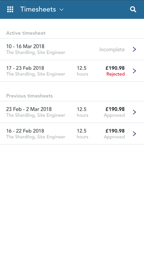Tap Approved status of 16 - 22 Feb row
This screenshot has height=257, width=144.
[114, 137]
